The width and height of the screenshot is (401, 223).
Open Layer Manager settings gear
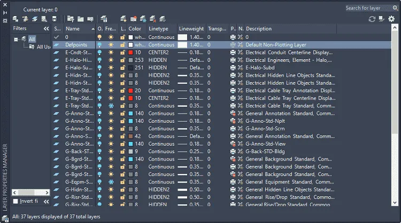[391, 19]
